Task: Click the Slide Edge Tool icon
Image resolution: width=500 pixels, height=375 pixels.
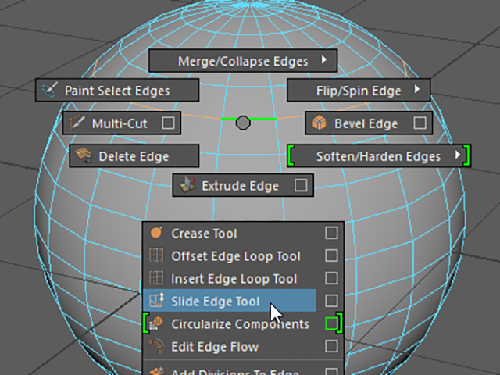Action: 156,300
